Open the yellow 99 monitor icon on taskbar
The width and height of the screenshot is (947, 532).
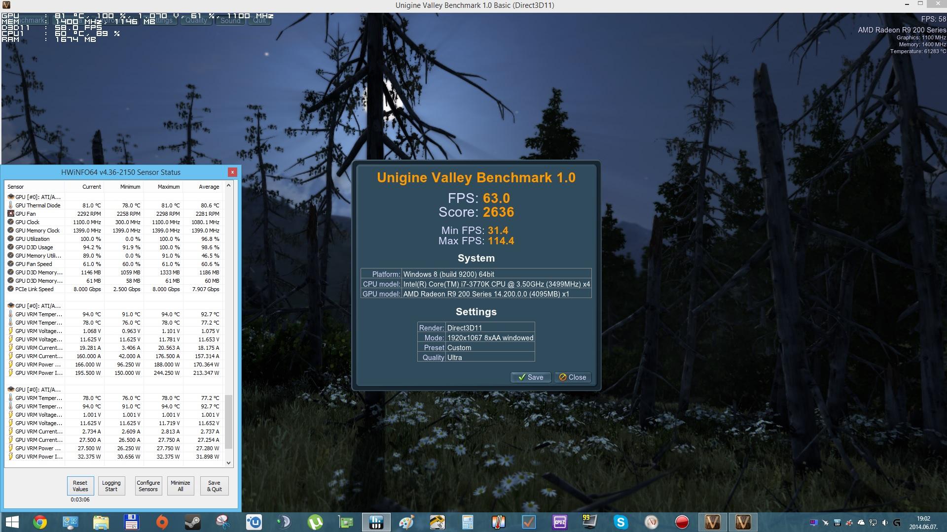590,522
